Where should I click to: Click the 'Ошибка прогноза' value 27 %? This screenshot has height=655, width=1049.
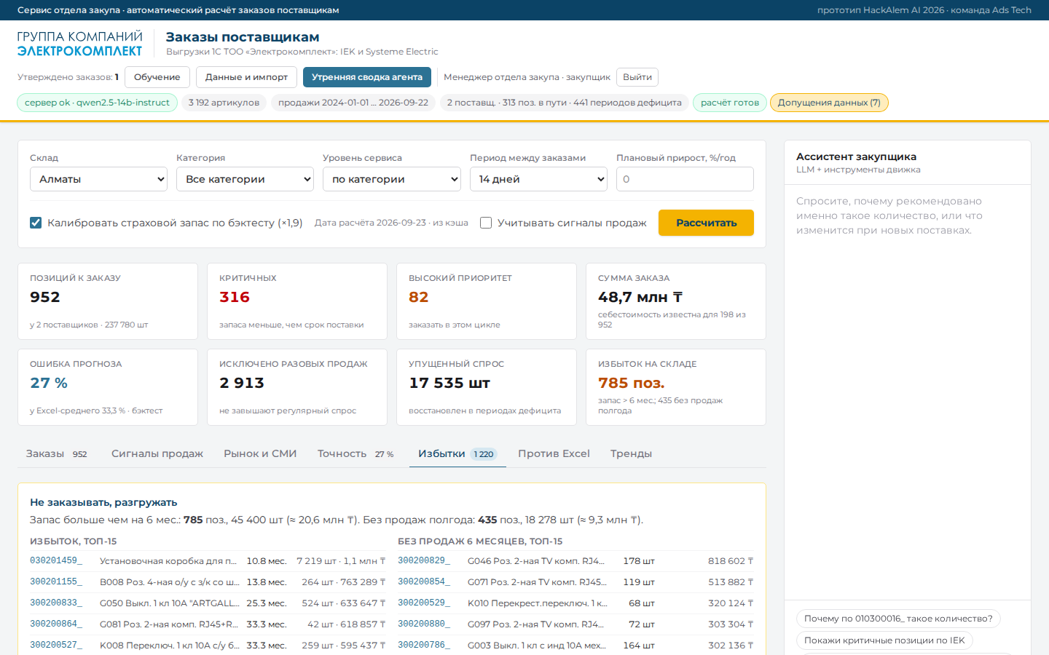click(x=49, y=383)
